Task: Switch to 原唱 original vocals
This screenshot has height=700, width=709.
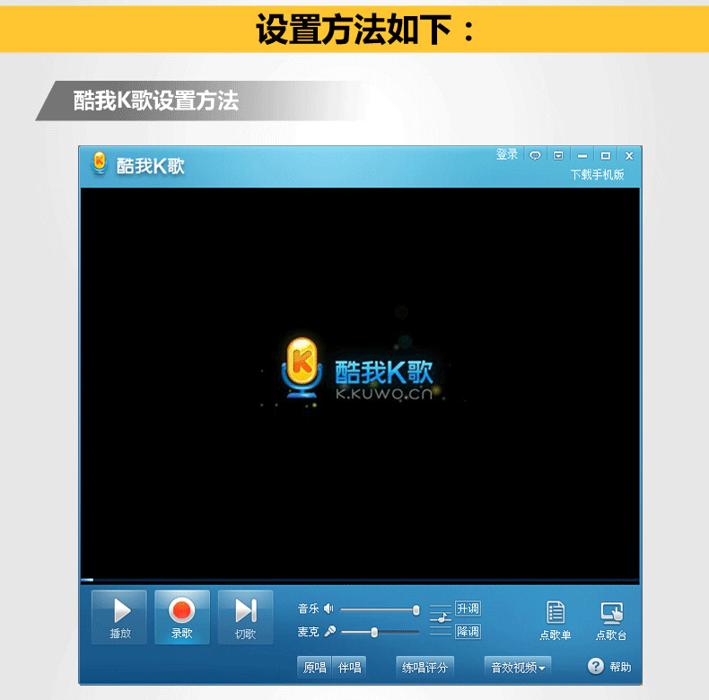Action: point(314,668)
